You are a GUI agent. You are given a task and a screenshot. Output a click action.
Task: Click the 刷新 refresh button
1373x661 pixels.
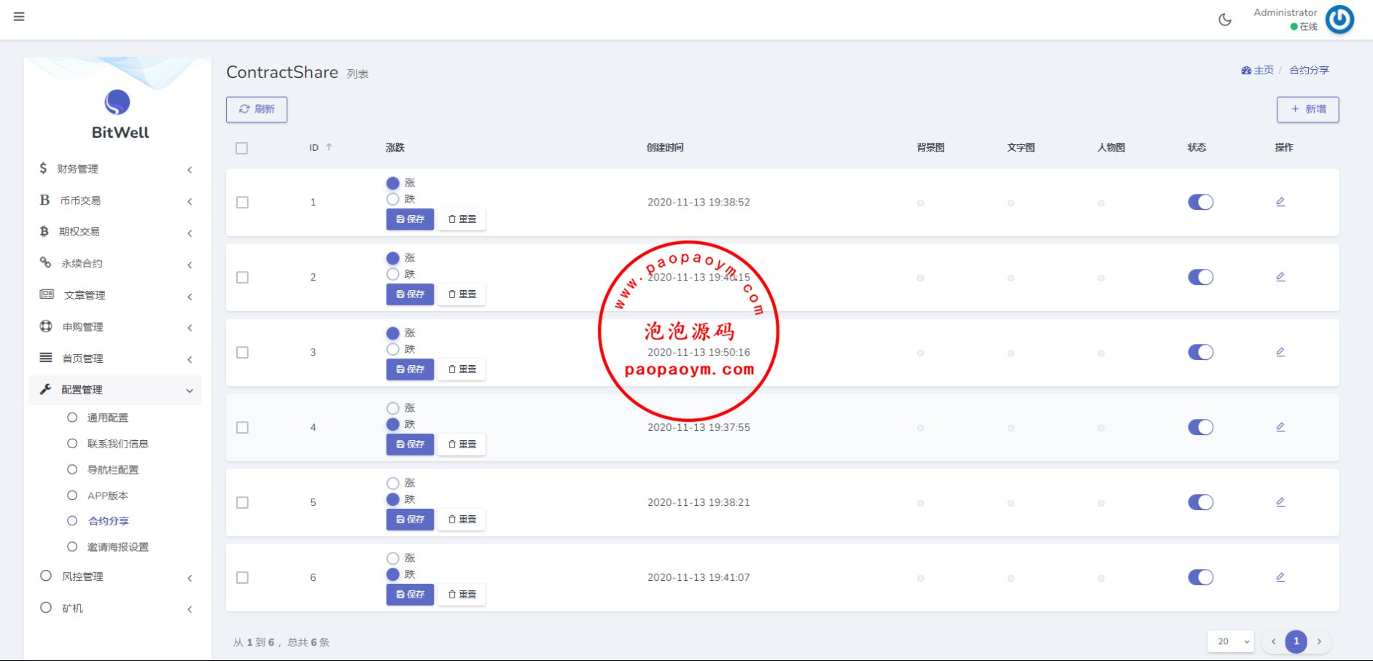257,109
